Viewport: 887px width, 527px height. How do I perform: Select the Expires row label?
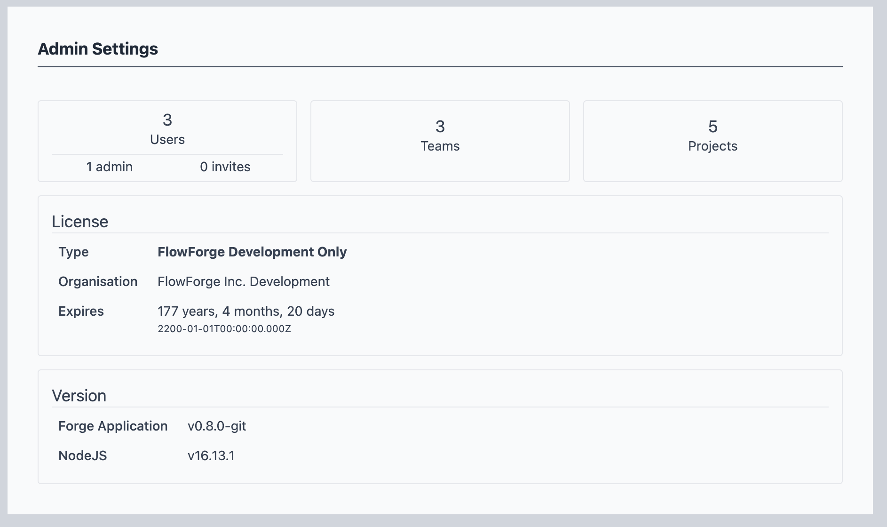pyautogui.click(x=81, y=311)
